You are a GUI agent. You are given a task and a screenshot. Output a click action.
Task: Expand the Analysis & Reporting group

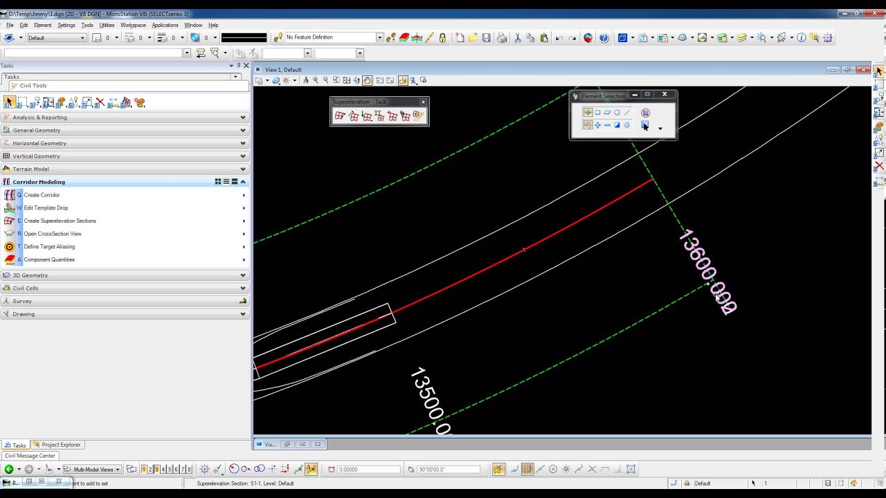(125, 118)
